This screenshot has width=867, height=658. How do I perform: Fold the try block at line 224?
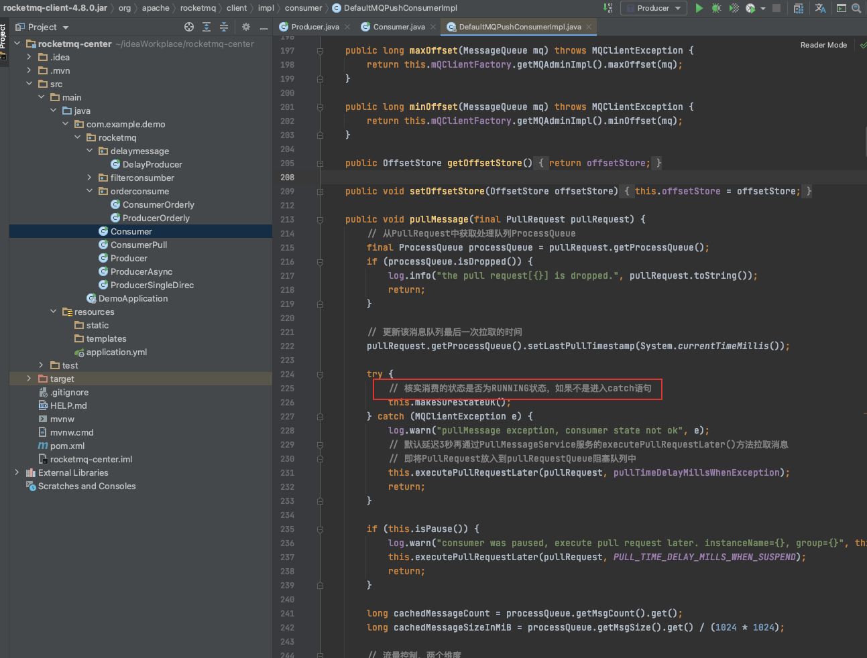click(x=321, y=375)
